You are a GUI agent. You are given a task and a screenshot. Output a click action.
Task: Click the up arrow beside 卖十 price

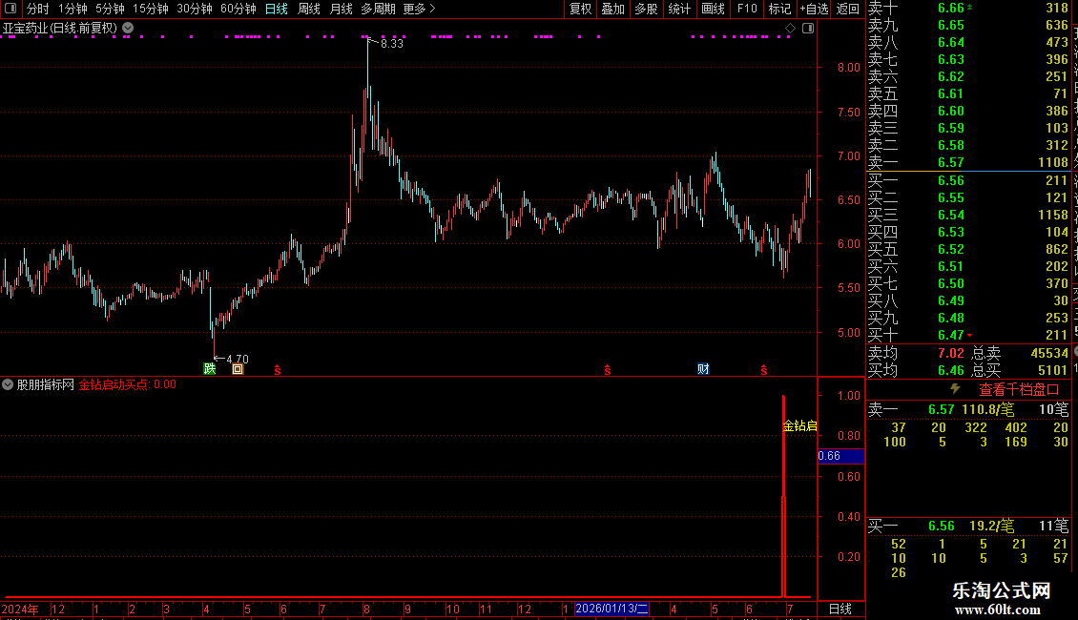click(x=970, y=6)
